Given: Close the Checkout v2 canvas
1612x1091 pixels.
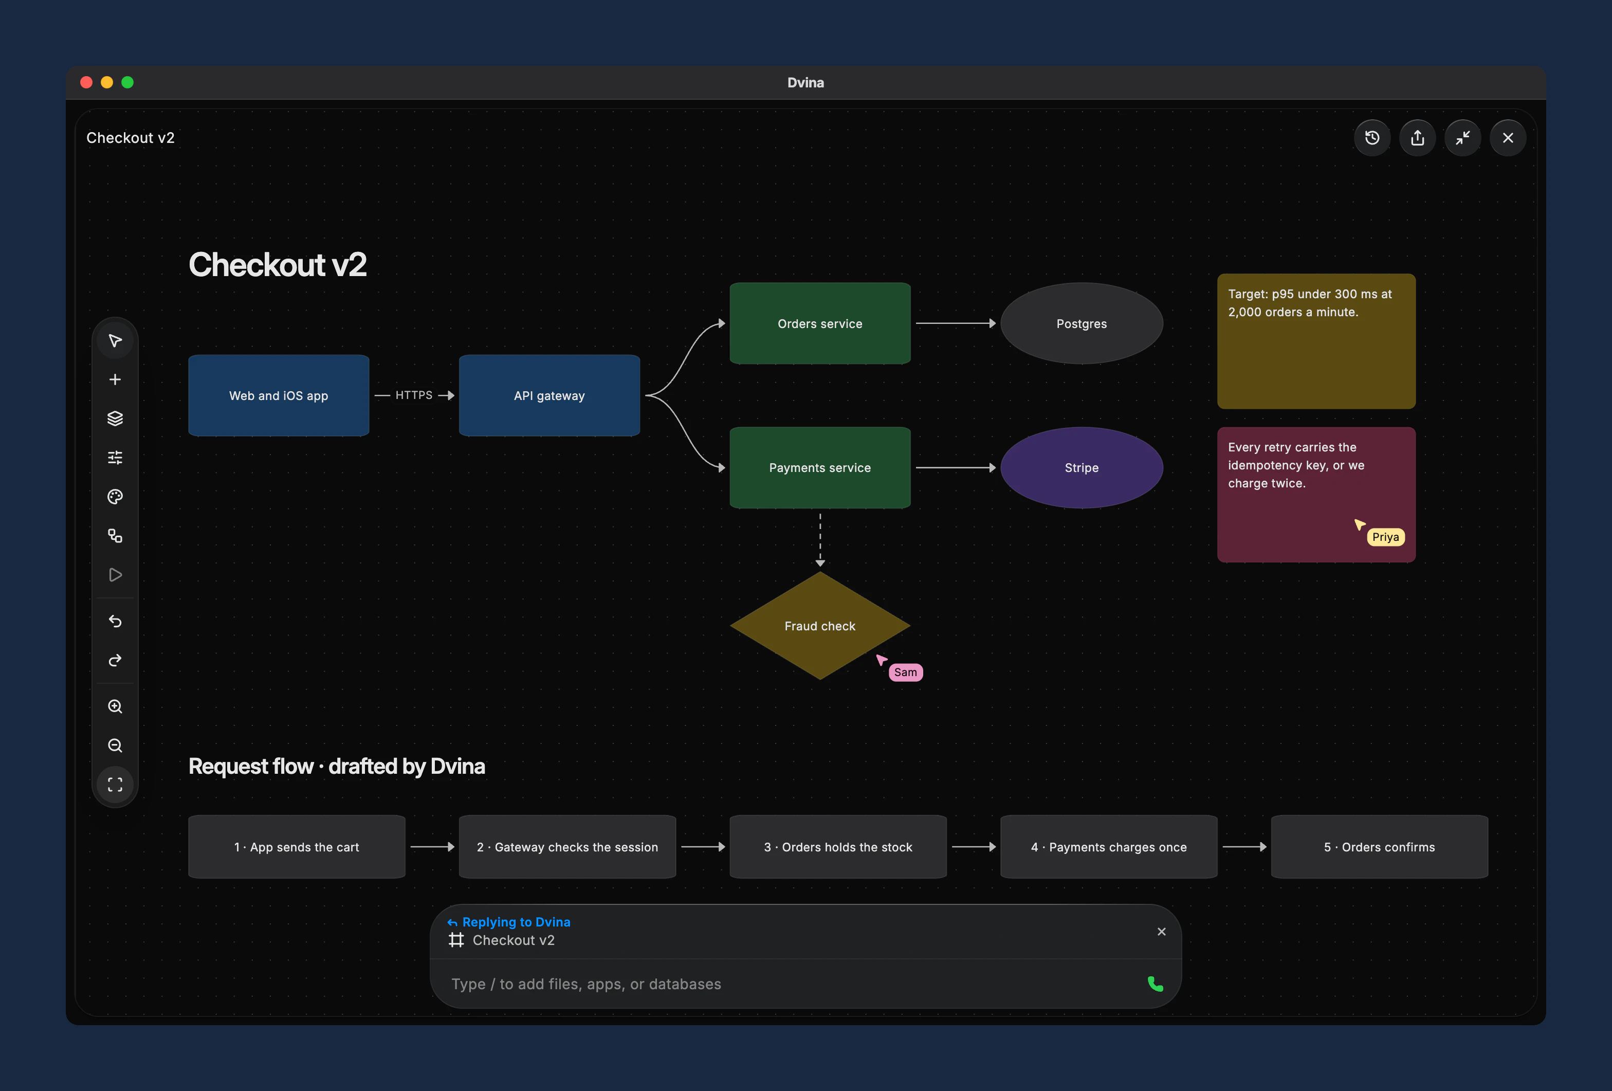Looking at the screenshot, I should tap(1508, 138).
